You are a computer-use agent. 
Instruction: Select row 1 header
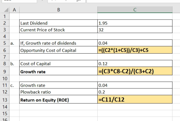4,16
